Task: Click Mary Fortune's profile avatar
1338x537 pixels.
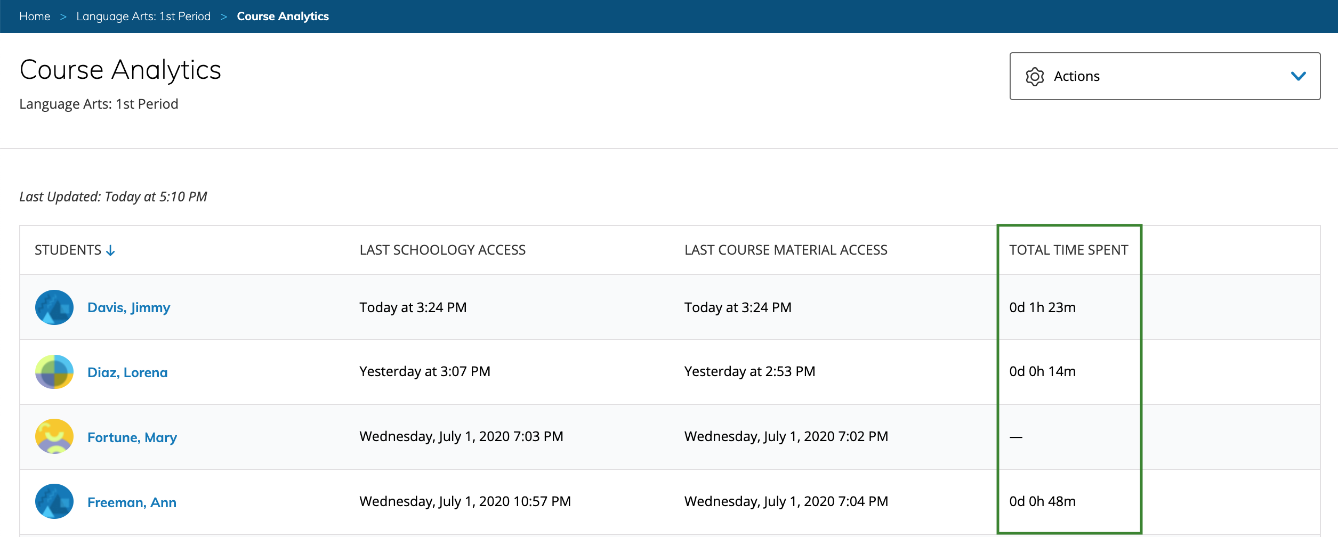Action: pyautogui.click(x=54, y=436)
